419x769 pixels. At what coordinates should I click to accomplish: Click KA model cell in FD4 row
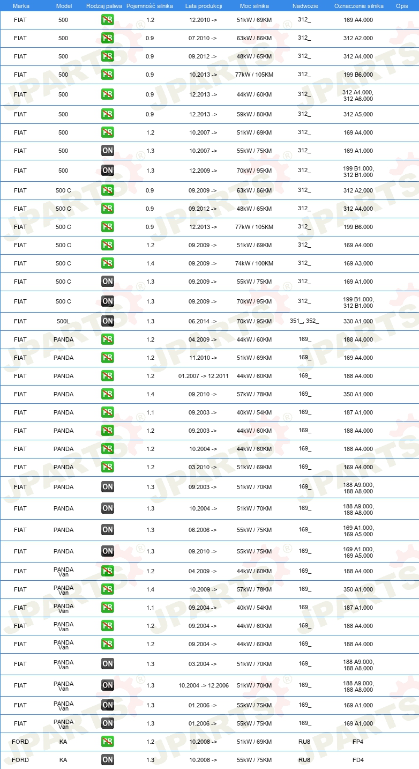63,760
